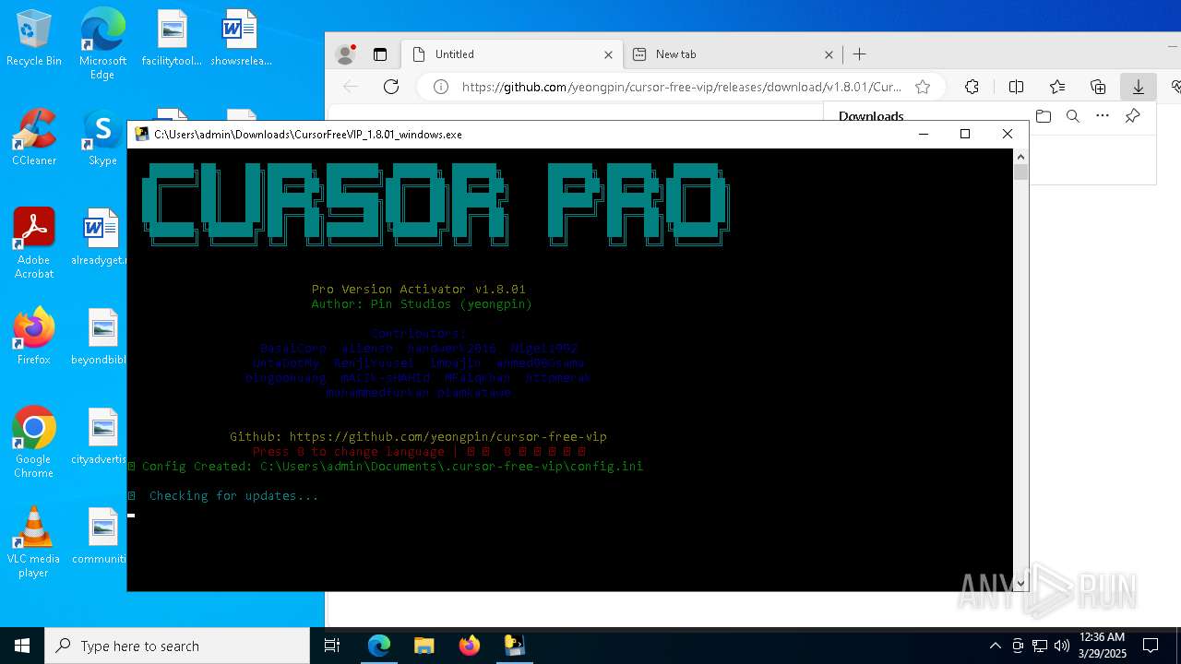Open the volume control tray icon
Screen dimensions: 1181x664
pyautogui.click(x=1062, y=646)
